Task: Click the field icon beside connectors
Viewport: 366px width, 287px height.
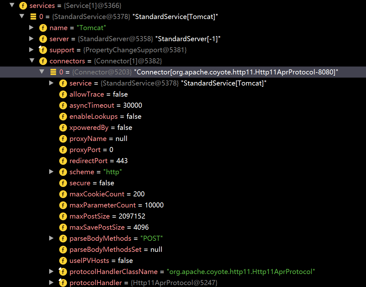Action: (x=43, y=61)
